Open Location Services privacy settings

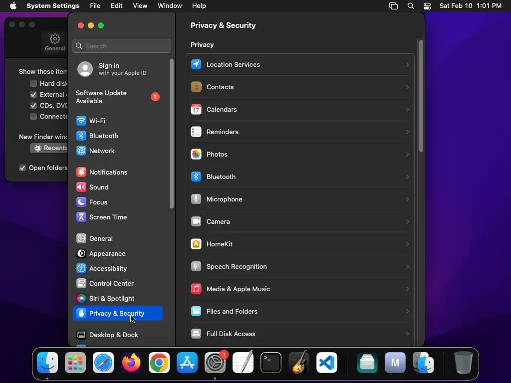300,64
